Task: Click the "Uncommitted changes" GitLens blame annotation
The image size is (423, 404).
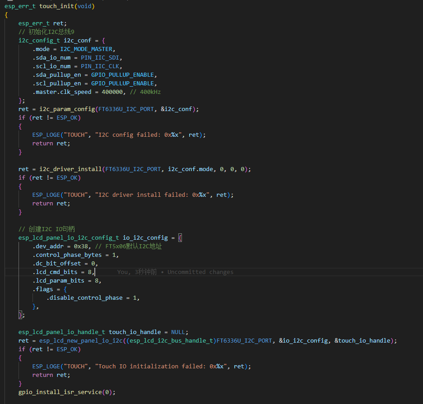Action: (x=200, y=272)
